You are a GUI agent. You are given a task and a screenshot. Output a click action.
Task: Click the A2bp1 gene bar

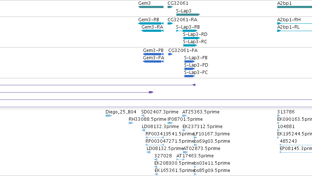(x=294, y=7)
